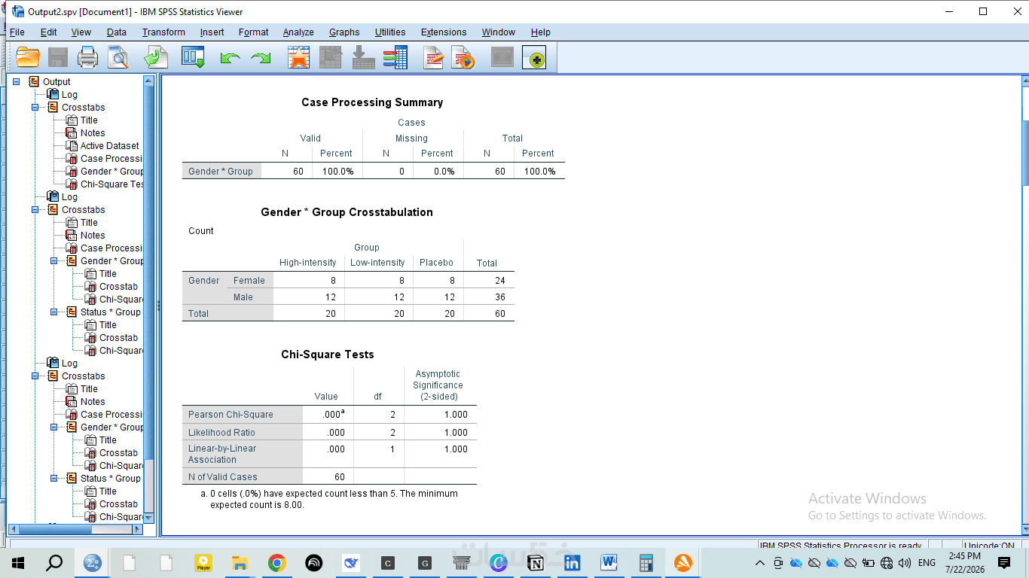Screen dimensions: 1029x578
Task: Select Active Dataset in the outline
Action: pyautogui.click(x=109, y=146)
